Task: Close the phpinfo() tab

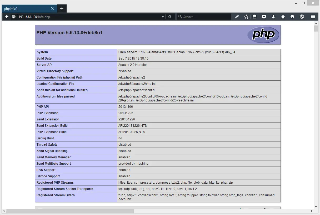Action: point(53,9)
